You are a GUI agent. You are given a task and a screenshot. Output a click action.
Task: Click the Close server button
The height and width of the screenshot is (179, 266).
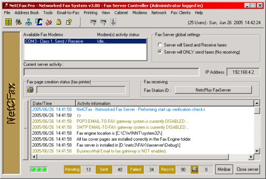[x=247, y=169]
